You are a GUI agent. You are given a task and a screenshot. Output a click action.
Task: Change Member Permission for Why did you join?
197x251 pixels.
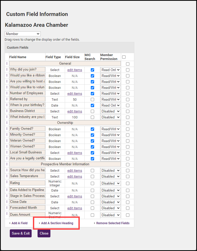[x=110, y=70]
